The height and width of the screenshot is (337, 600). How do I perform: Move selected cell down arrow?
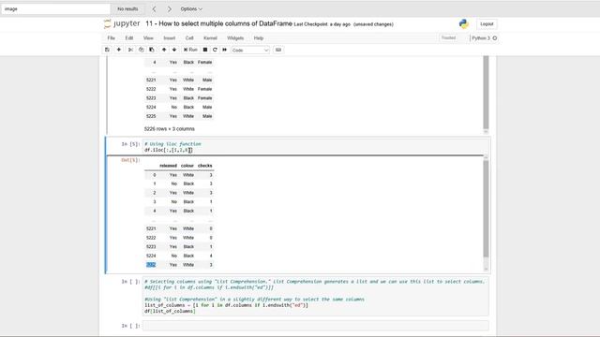174,50
